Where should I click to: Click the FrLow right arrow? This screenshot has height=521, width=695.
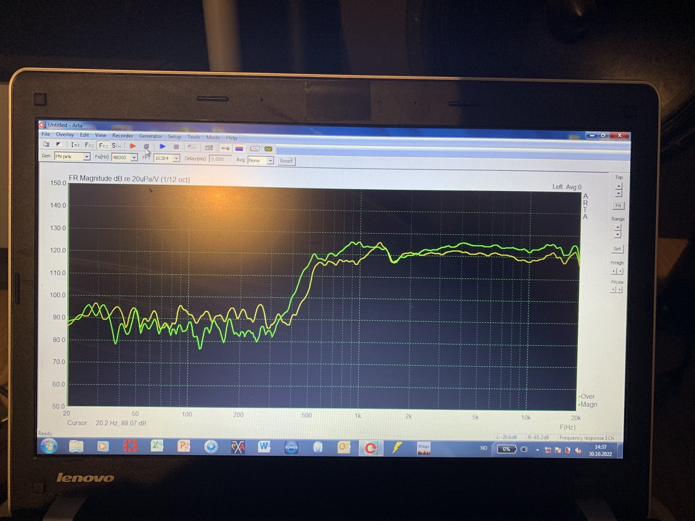[x=619, y=290]
